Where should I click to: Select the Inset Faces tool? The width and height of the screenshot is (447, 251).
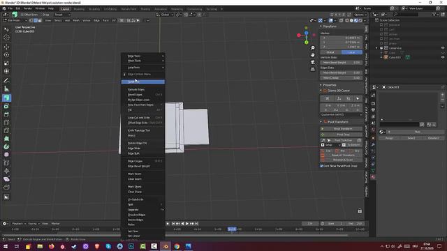tap(6, 106)
